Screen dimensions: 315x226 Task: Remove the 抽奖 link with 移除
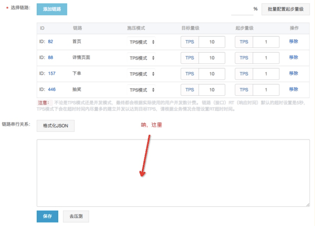[294, 89]
